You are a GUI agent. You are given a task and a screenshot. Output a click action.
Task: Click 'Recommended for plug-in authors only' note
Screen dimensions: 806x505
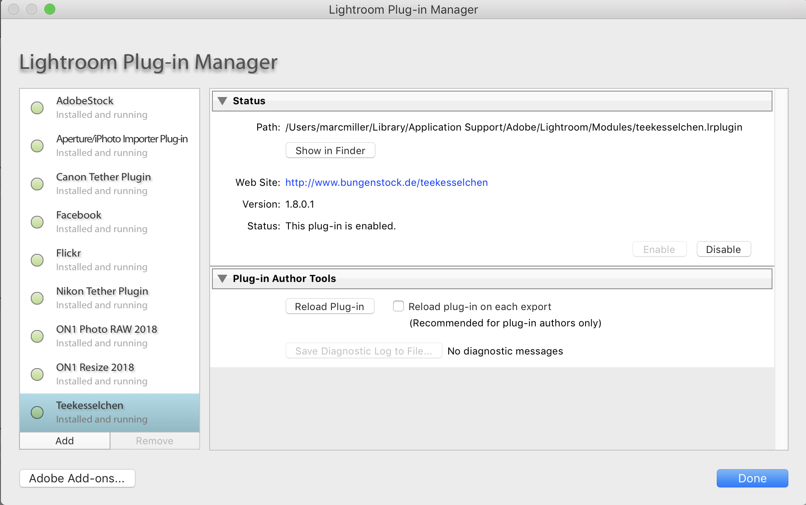tap(505, 323)
